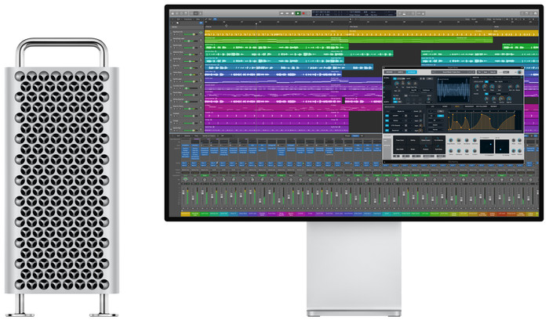The height and width of the screenshot is (320, 549).
Task: Click the left XY pad in Alchemy
Action: click(487, 146)
